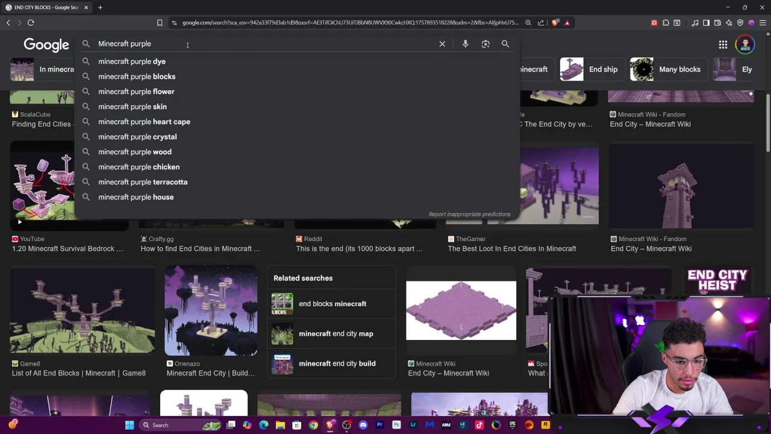Viewport: 771px width, 434px height.
Task: Open TheGamer Best Loot In End Cities
Action: (512, 248)
